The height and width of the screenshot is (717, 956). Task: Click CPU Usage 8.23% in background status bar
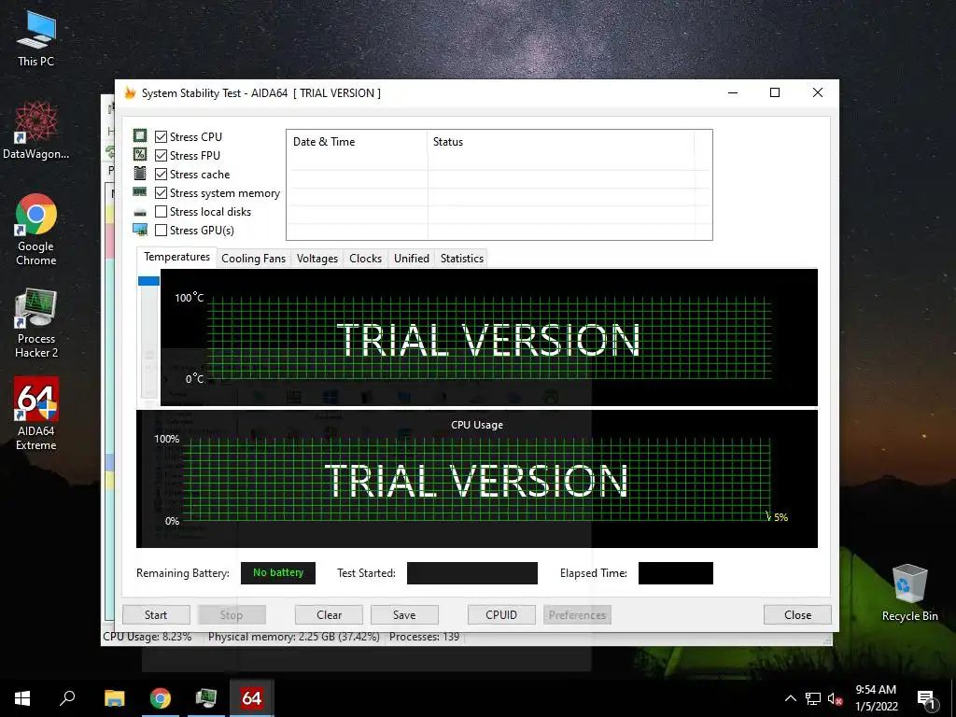point(148,637)
